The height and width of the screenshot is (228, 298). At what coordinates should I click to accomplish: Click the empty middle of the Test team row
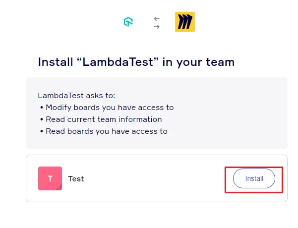[x=154, y=178]
